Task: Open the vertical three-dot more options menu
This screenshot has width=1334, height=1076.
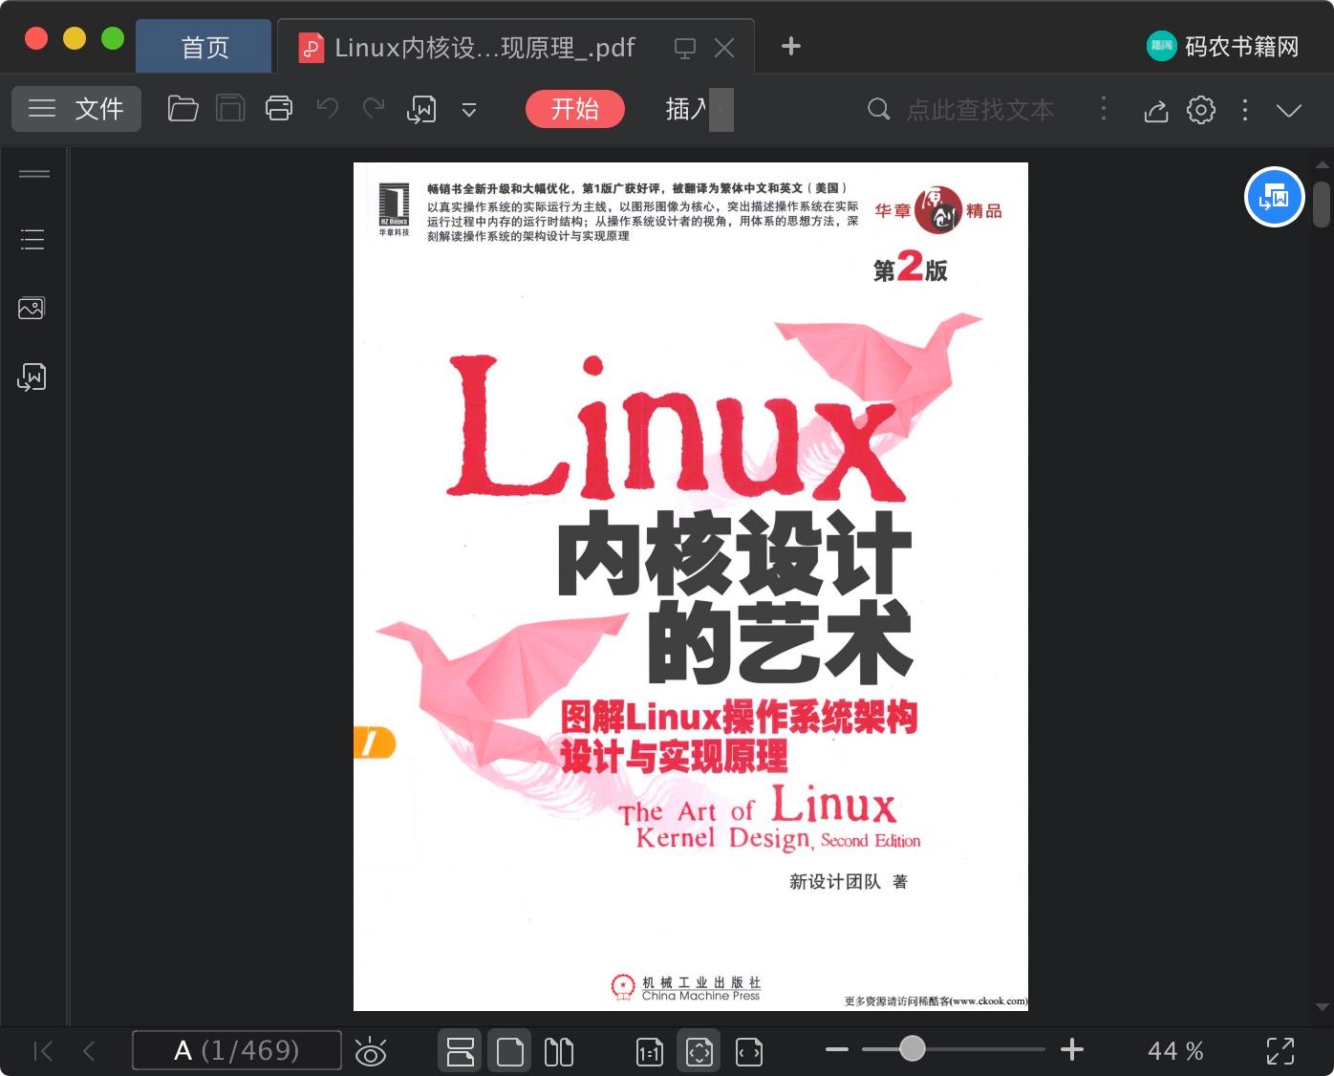Action: (x=1244, y=110)
